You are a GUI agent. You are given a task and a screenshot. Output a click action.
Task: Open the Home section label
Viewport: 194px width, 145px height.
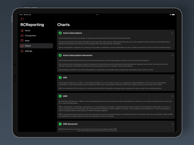click(27, 30)
